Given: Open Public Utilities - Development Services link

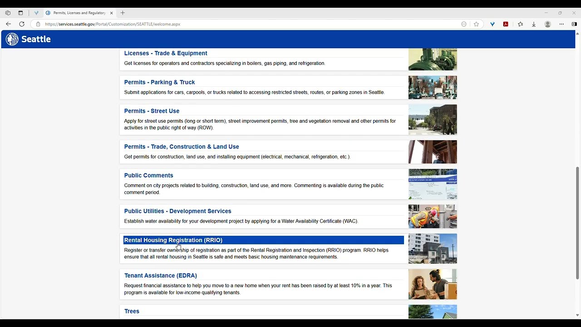Looking at the screenshot, I should coord(177,211).
